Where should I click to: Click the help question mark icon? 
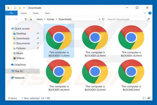coord(150,13)
